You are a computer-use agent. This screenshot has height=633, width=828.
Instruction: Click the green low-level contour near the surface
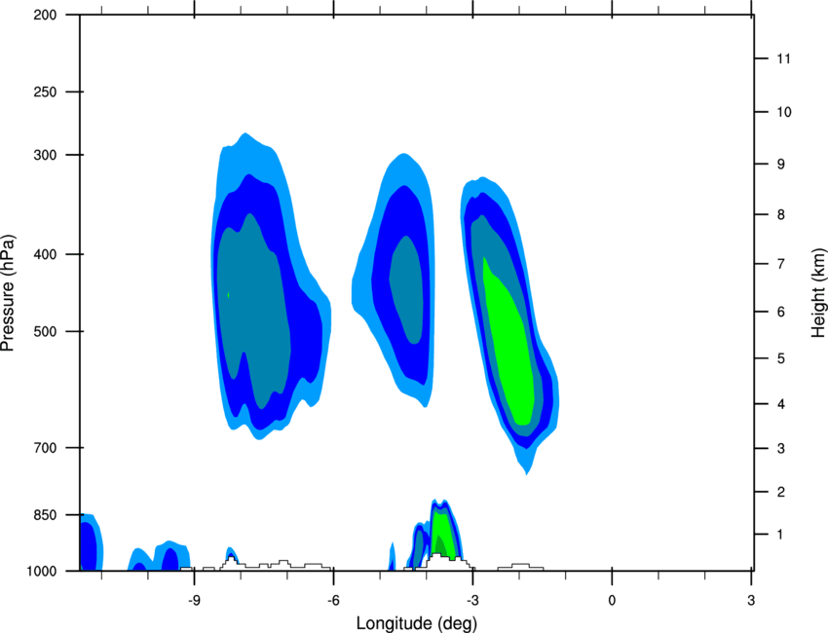(x=442, y=534)
